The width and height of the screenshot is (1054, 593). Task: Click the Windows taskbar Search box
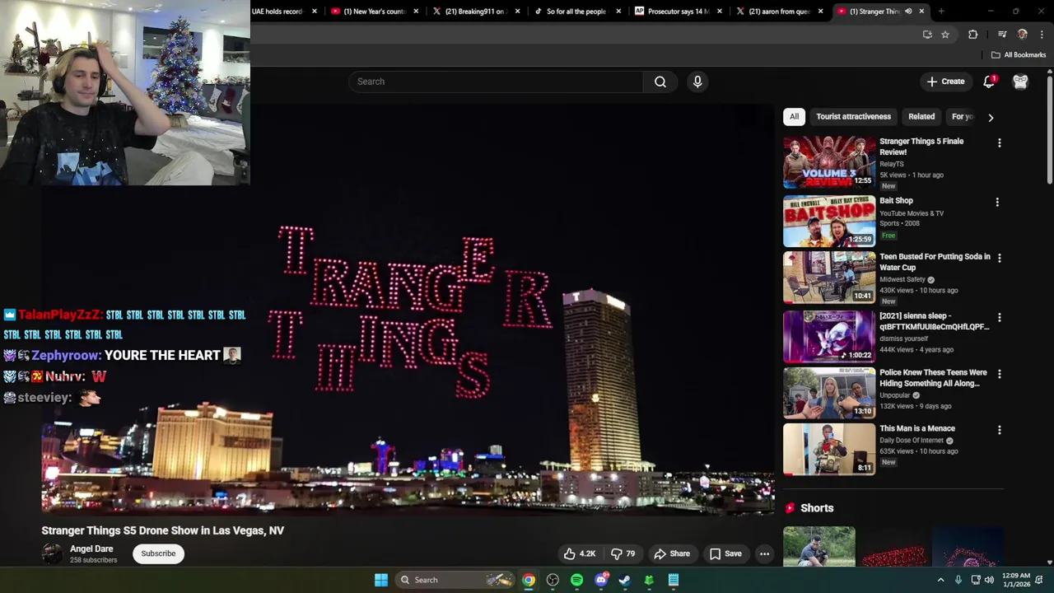click(455, 580)
